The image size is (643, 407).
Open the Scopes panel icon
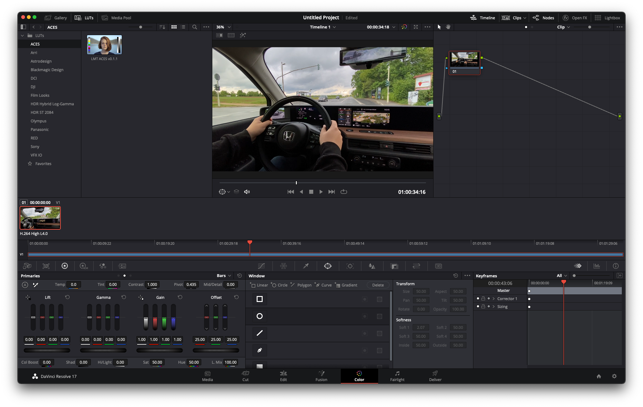pyautogui.click(x=597, y=266)
